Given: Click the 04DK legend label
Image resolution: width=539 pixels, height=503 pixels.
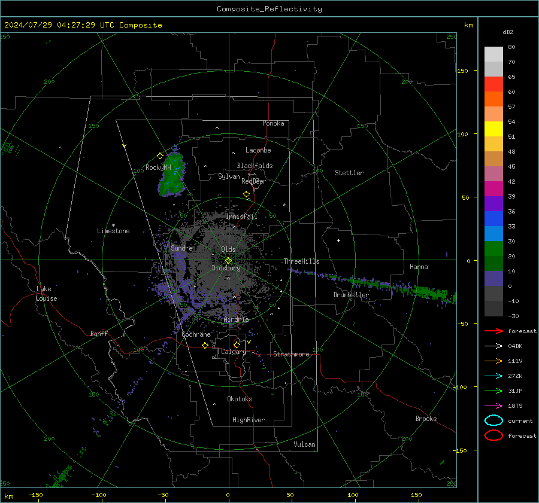Looking at the screenshot, I should pyautogui.click(x=515, y=346).
